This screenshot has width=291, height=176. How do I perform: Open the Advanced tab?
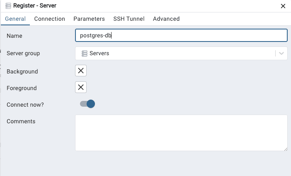click(166, 19)
